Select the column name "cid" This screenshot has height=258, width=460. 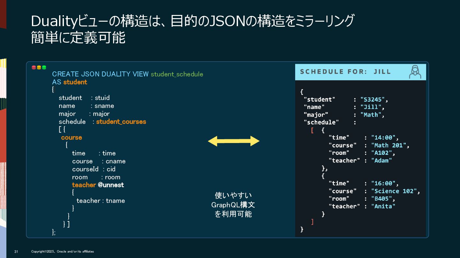pyautogui.click(x=111, y=169)
